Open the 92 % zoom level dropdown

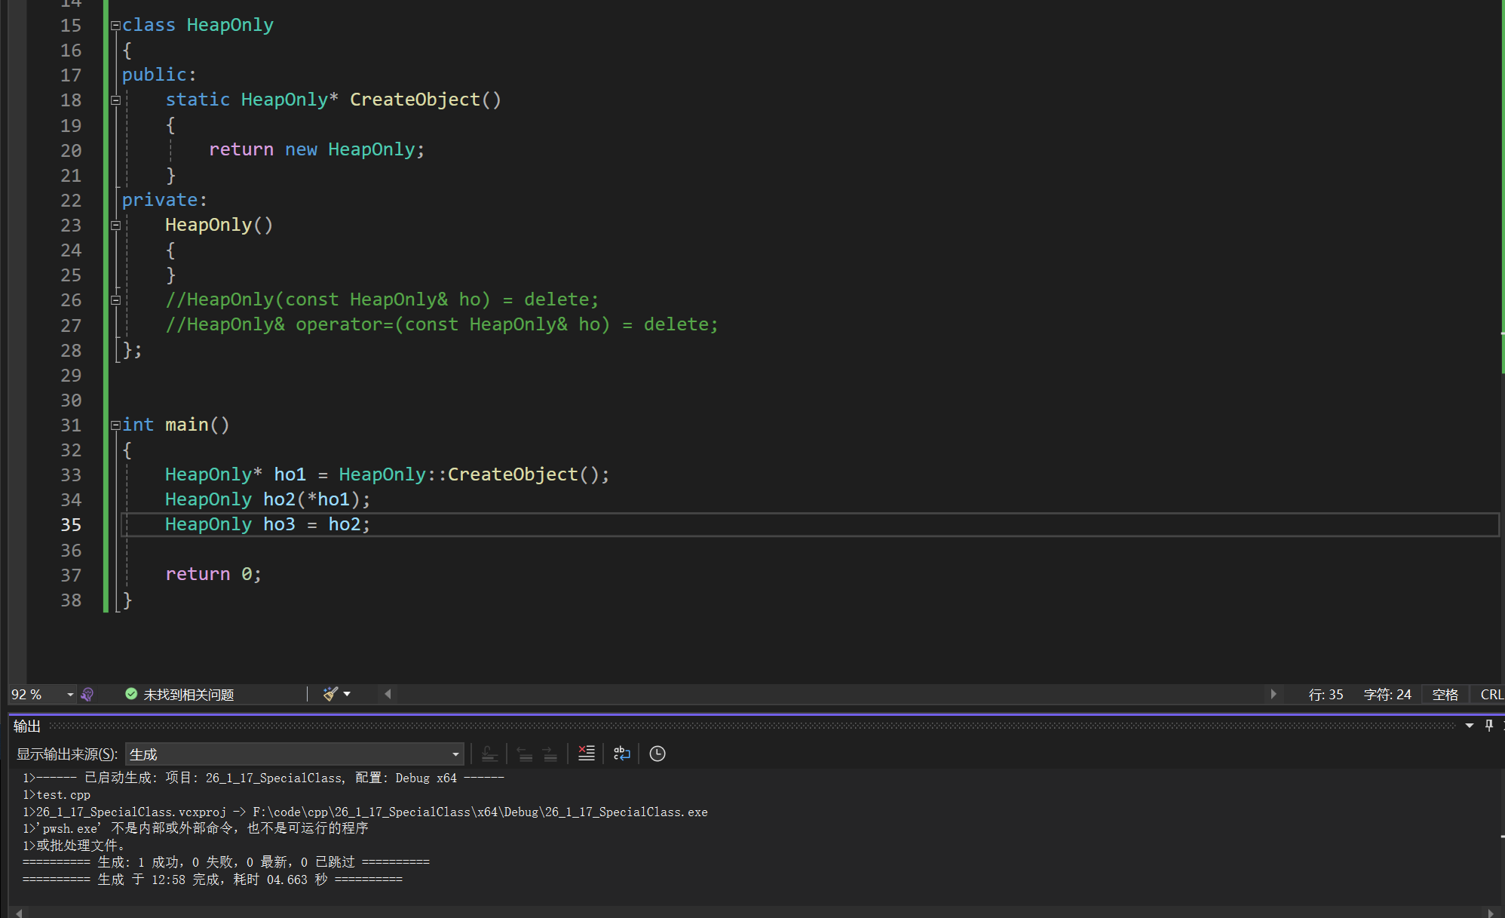69,695
